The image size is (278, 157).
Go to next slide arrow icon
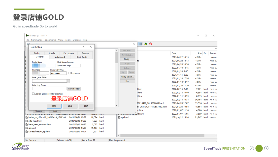click(266, 148)
